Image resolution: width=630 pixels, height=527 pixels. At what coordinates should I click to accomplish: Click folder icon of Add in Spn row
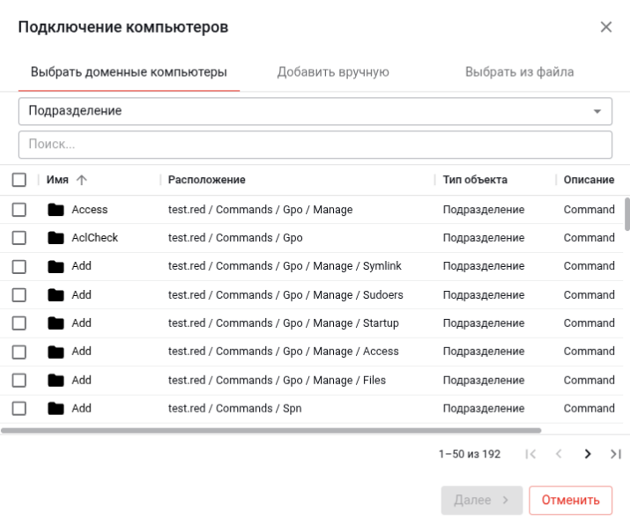(x=56, y=408)
